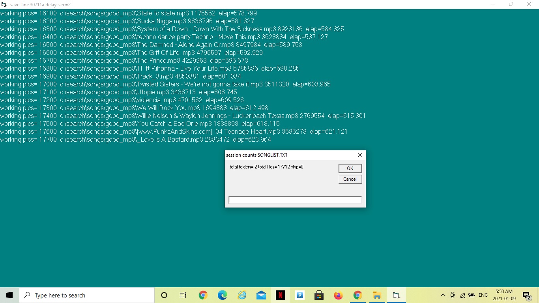Open the Action Center notifications icon
Image resolution: width=539 pixels, height=303 pixels.
[x=527, y=296]
